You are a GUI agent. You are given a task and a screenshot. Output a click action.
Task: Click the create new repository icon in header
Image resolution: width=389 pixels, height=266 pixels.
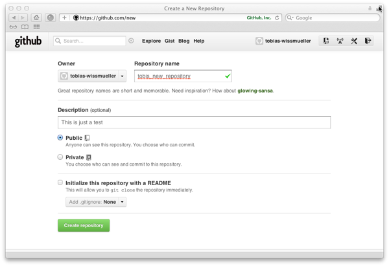click(x=326, y=41)
